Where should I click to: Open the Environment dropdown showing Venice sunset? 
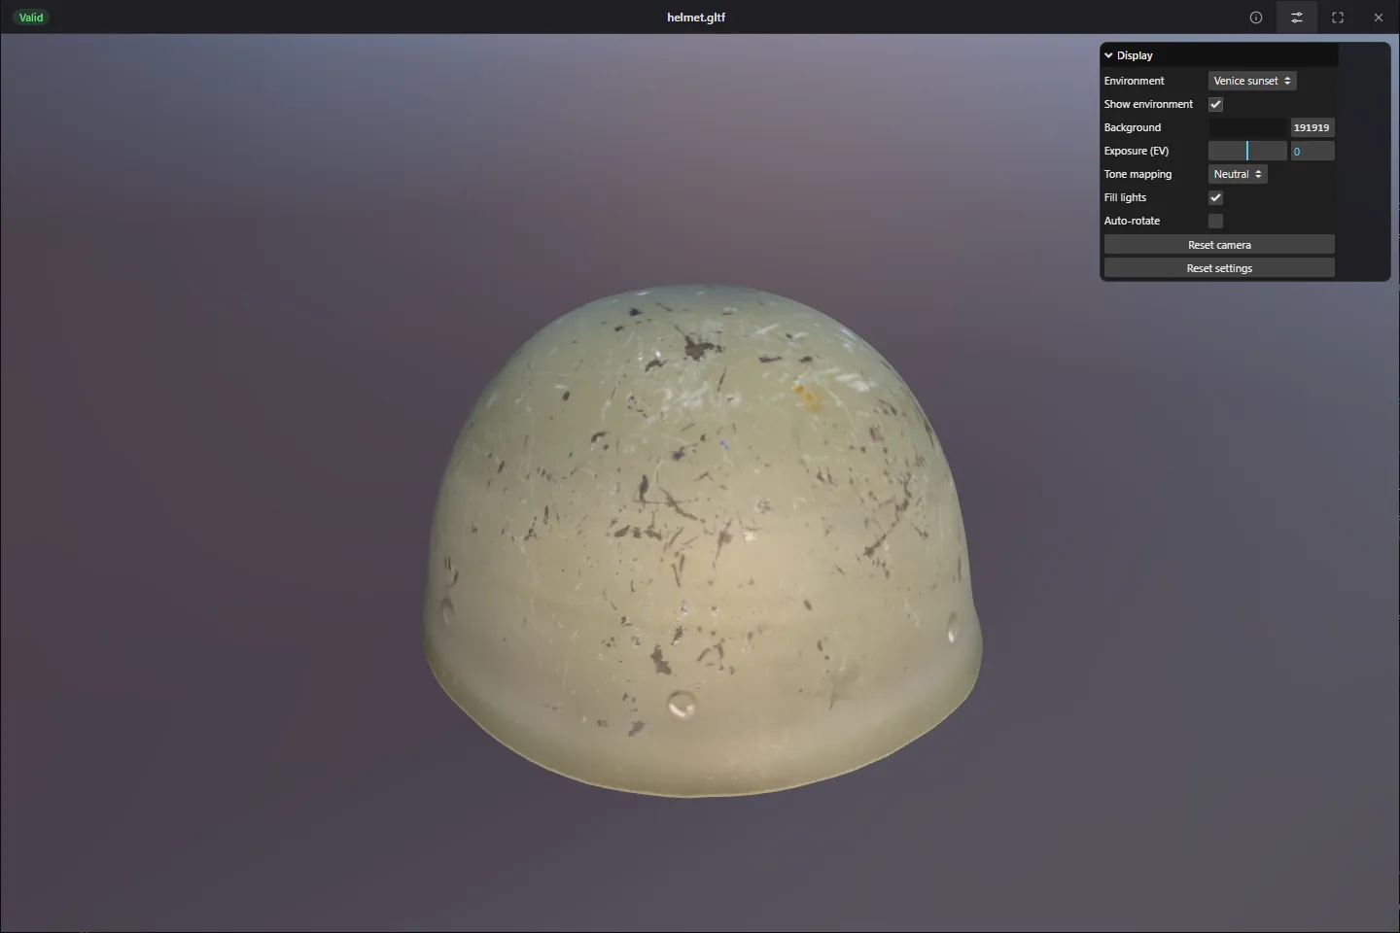(1252, 81)
